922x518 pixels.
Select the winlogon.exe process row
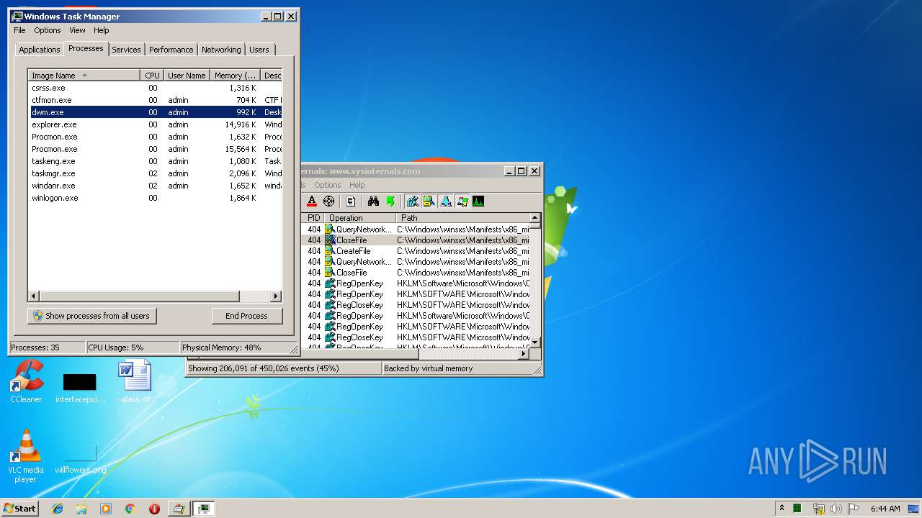pyautogui.click(x=155, y=198)
